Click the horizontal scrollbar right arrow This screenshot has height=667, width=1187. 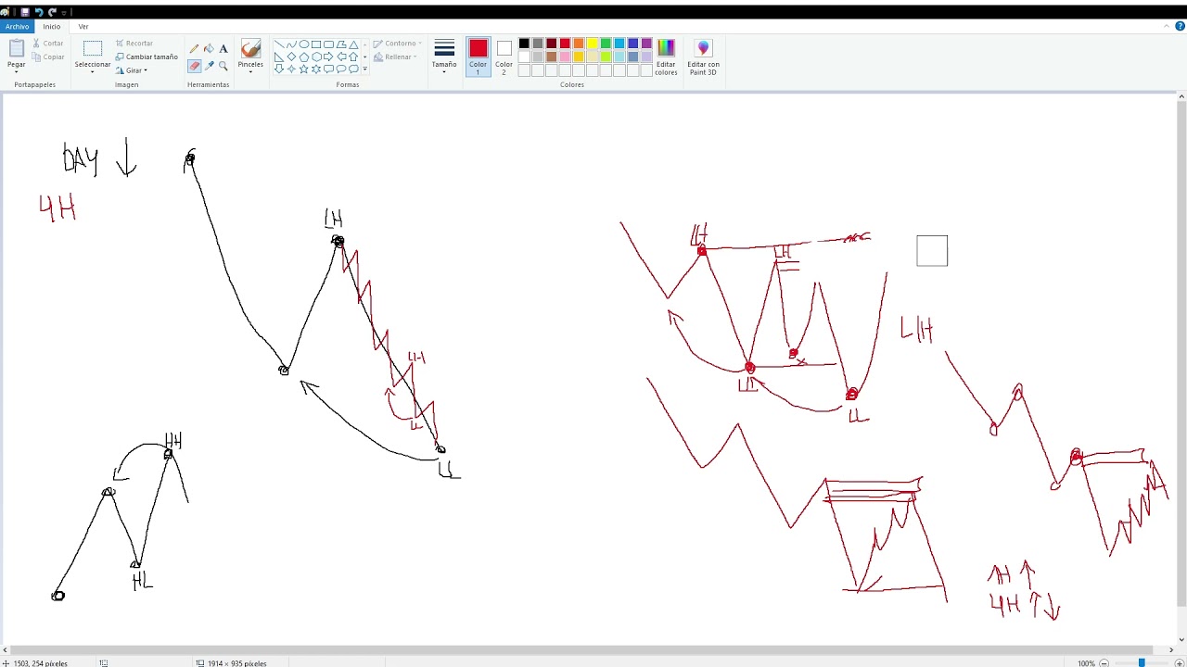point(1171,650)
